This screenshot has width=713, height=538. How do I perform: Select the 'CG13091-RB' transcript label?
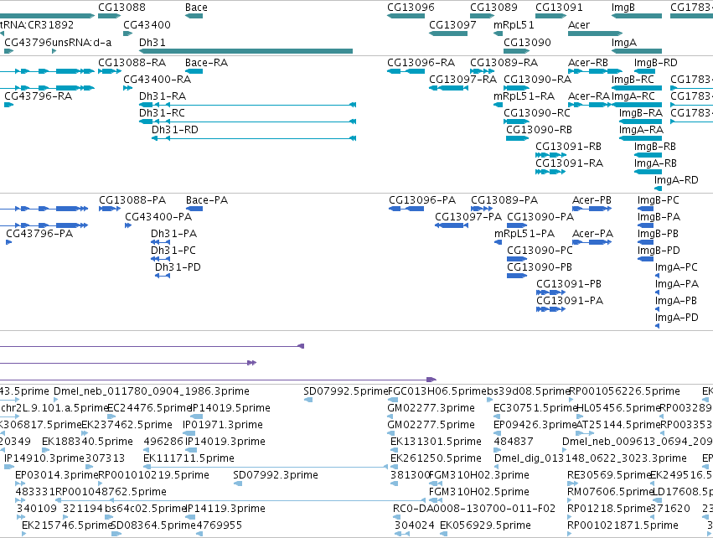point(568,147)
